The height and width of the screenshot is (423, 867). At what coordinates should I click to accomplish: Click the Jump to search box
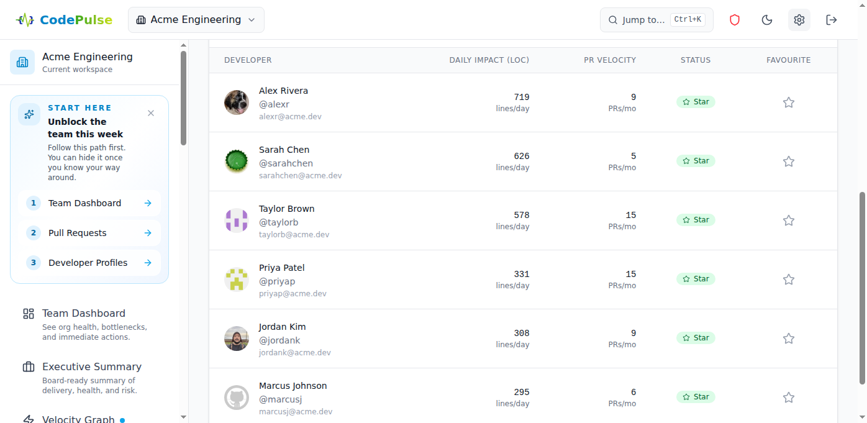point(656,20)
